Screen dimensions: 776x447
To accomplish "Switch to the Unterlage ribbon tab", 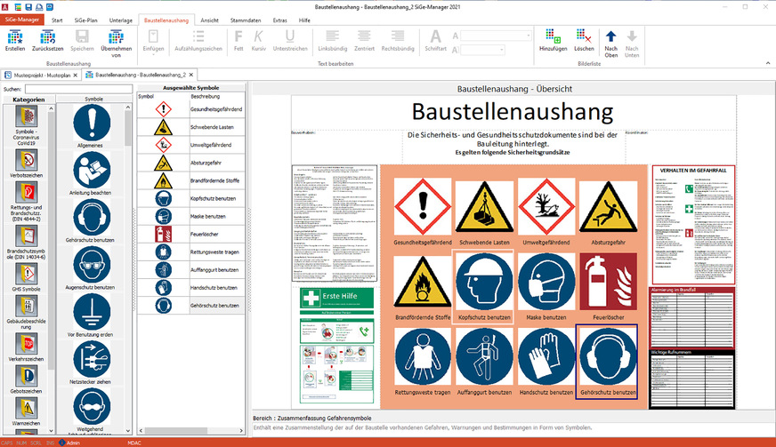I will click(121, 20).
